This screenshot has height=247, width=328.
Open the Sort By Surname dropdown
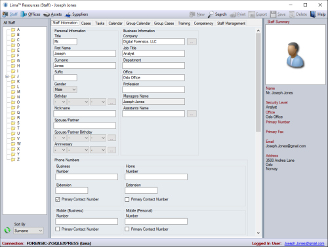[28, 231]
